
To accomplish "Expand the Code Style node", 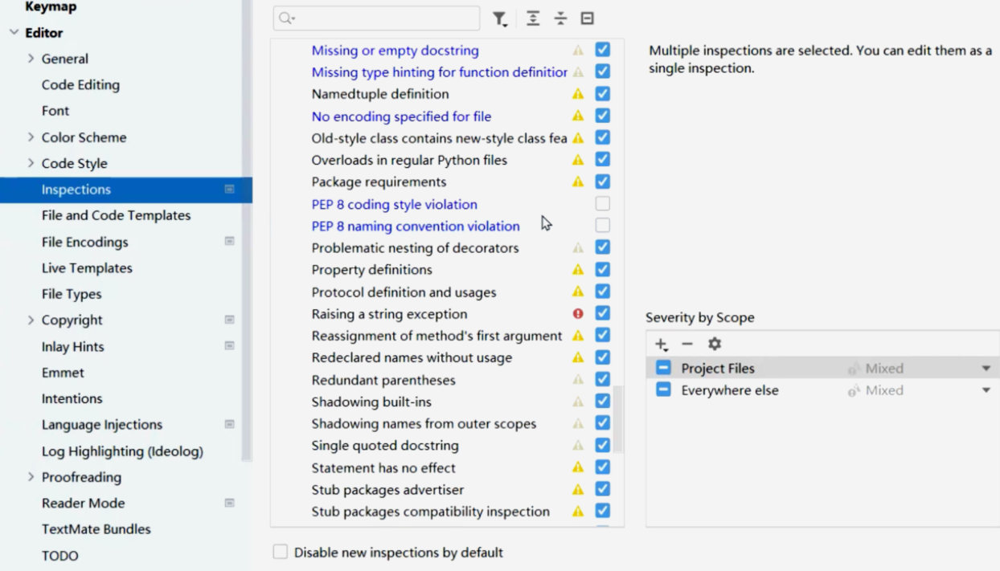I will [x=31, y=163].
